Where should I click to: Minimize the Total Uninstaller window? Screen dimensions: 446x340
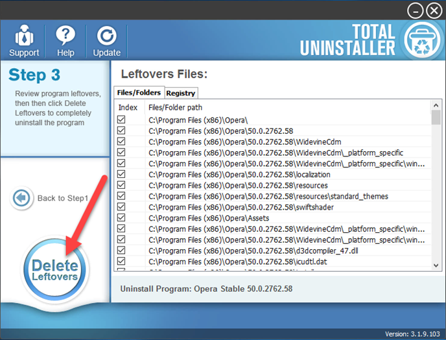(x=415, y=11)
